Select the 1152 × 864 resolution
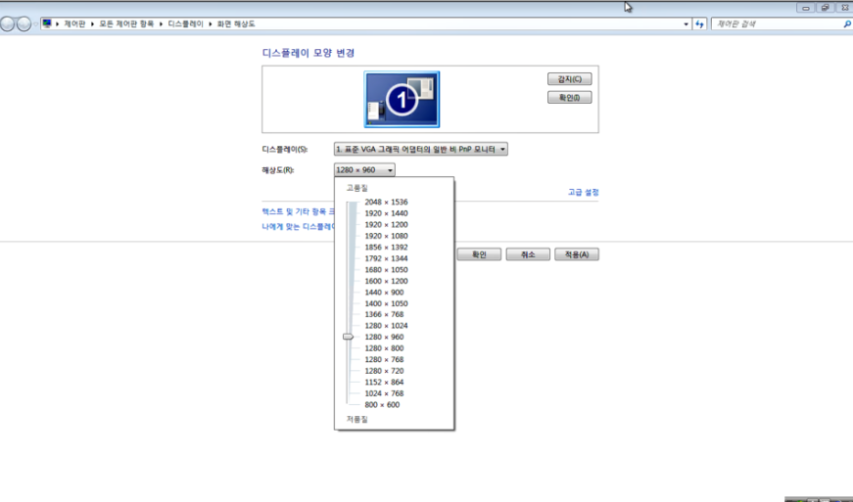Viewport: 853px width, 502px height. pyautogui.click(x=384, y=382)
